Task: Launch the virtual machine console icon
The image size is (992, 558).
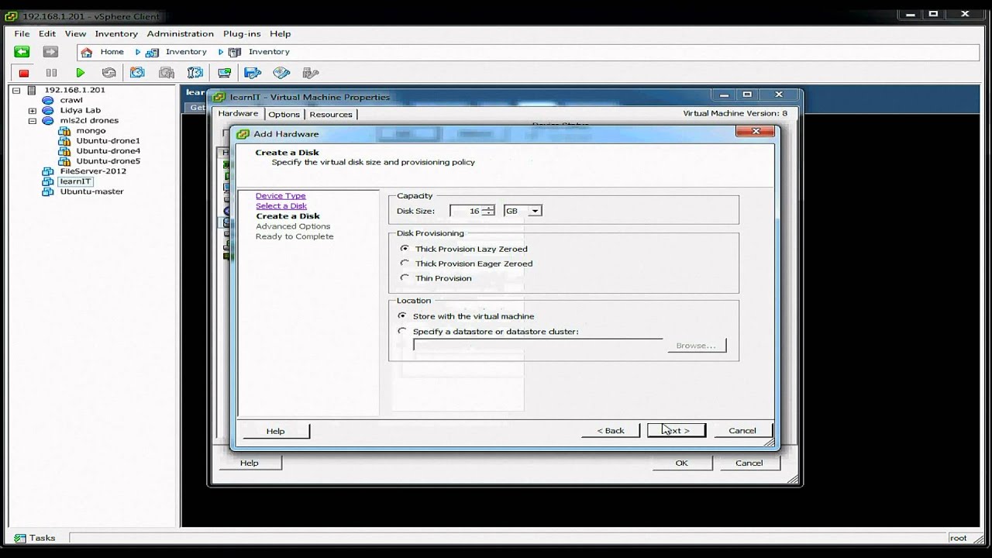Action: click(224, 73)
